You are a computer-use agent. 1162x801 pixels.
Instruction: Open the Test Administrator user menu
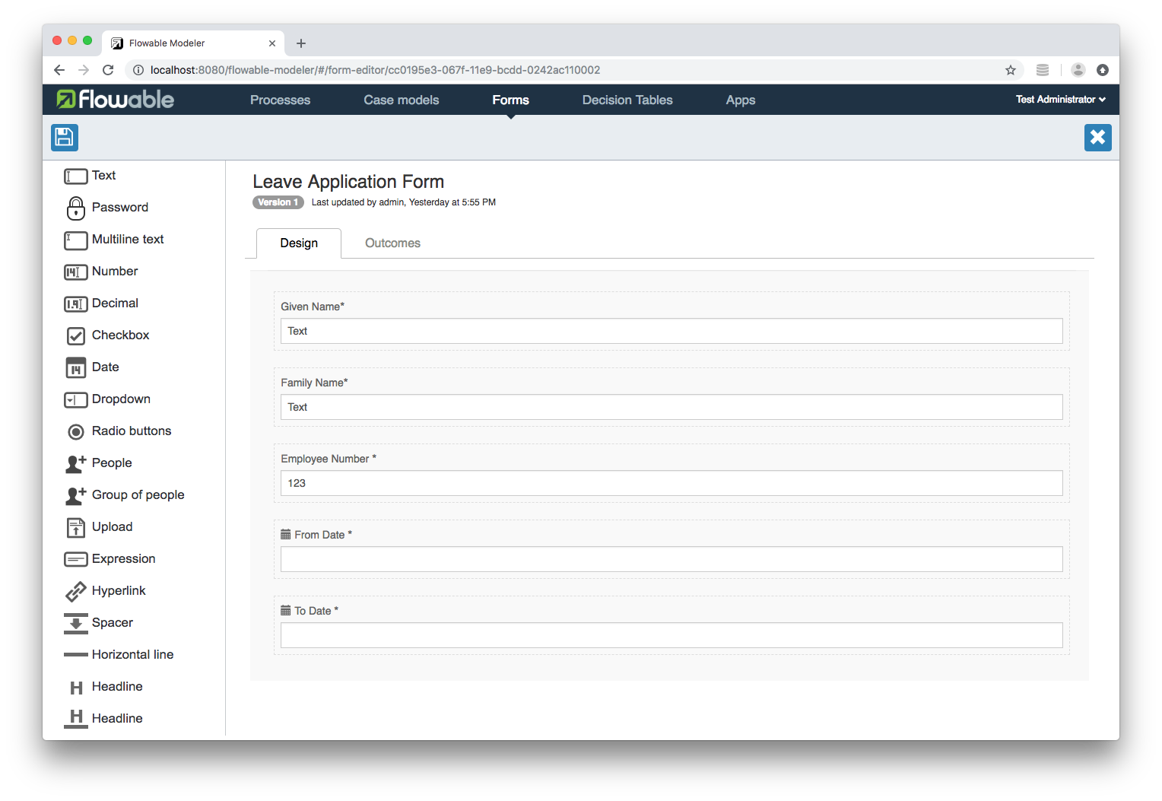[x=1061, y=100]
